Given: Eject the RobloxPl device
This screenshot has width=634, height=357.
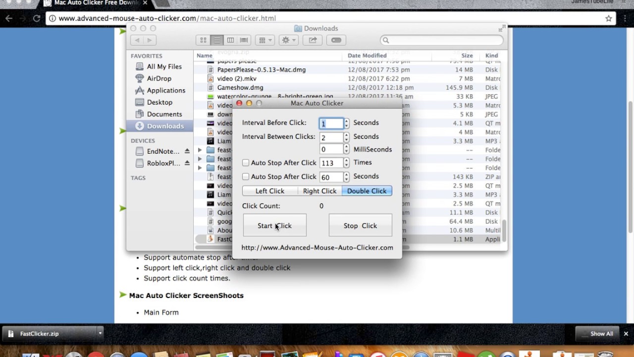Looking at the screenshot, I should click(187, 163).
